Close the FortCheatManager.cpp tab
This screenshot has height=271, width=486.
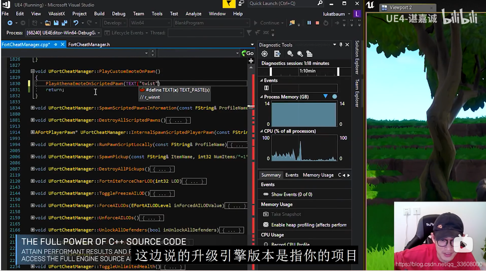click(63, 44)
